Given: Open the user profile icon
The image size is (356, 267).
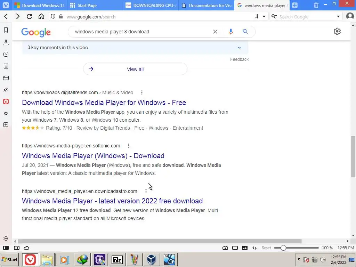Looking at the screenshot, I should pyautogui.click(x=350, y=16).
